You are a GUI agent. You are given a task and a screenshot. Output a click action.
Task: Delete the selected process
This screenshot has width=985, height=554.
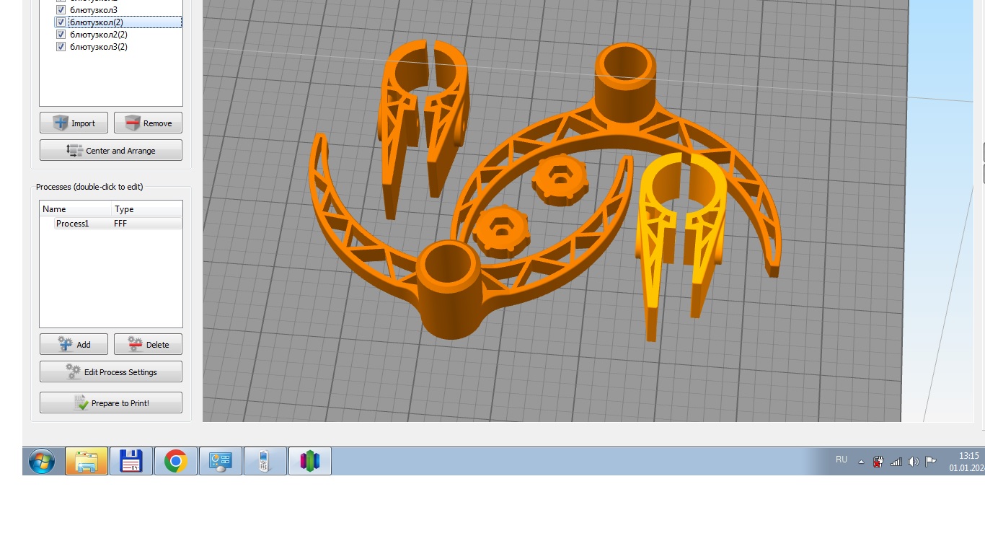click(148, 344)
